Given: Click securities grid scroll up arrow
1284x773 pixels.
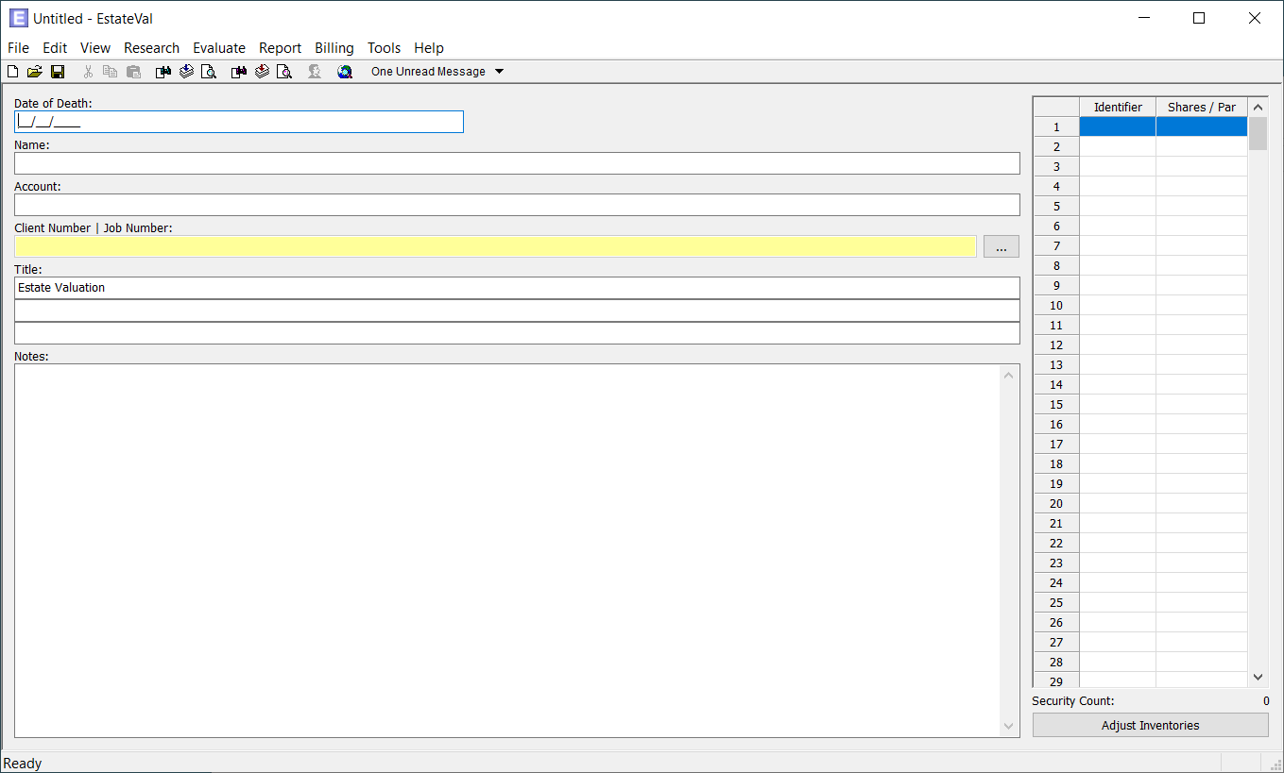Looking at the screenshot, I should [x=1258, y=107].
